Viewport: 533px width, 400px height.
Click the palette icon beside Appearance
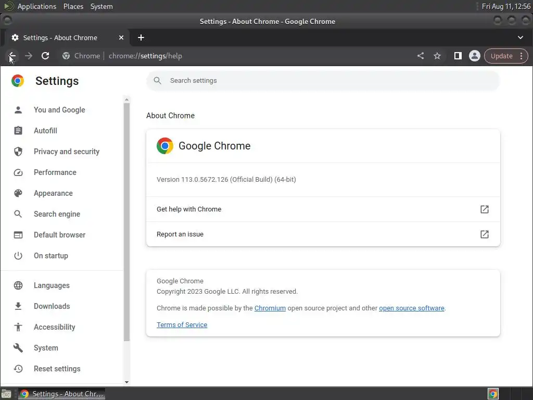coord(18,193)
